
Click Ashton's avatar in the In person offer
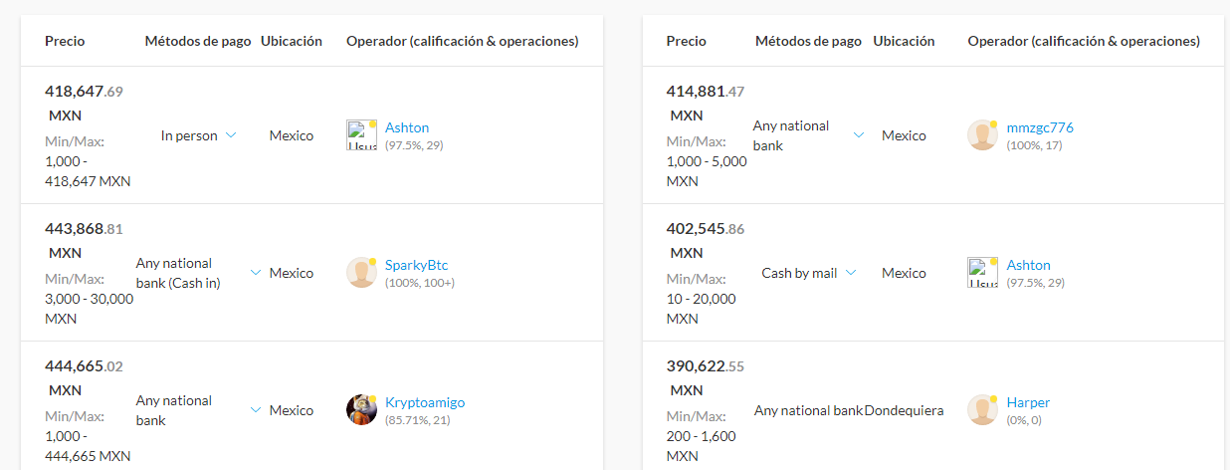pyautogui.click(x=361, y=135)
